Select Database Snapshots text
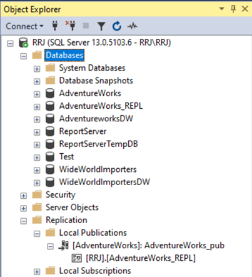Screen dimensions: 252x277 click(x=96, y=81)
